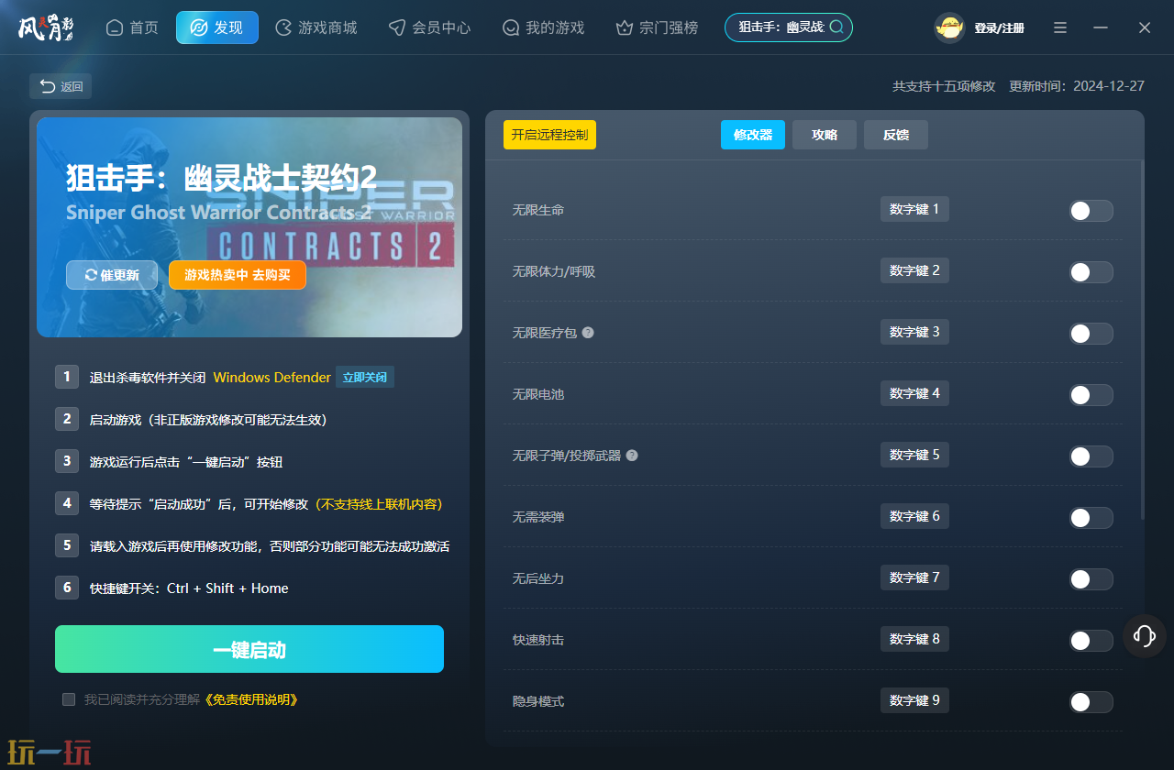Open hotkey selector 数字键 8
Image resolution: width=1174 pixels, height=770 pixels.
pos(914,639)
